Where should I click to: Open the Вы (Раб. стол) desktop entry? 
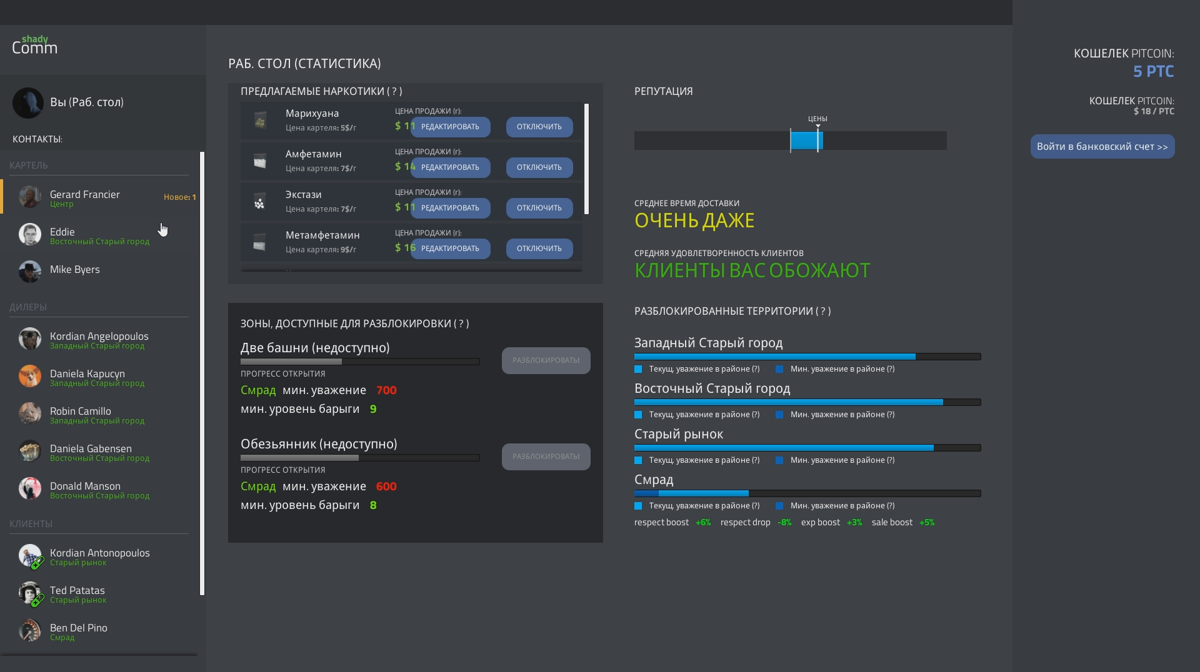pyautogui.click(x=86, y=102)
